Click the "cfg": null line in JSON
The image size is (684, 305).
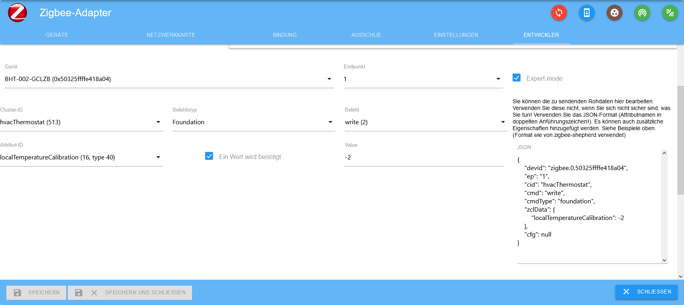click(x=538, y=235)
